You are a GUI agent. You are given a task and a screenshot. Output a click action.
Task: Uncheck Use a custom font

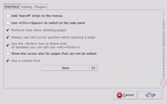point(8,61)
